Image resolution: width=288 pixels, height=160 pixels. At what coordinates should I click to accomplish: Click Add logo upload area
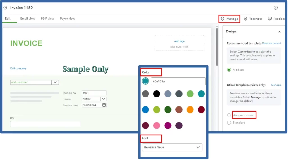(x=179, y=43)
